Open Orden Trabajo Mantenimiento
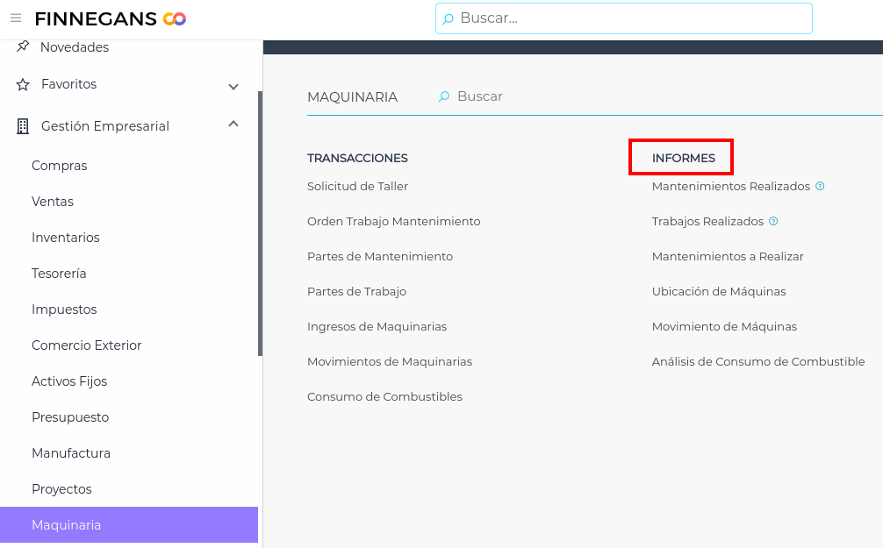This screenshot has height=548, width=883. coord(393,221)
